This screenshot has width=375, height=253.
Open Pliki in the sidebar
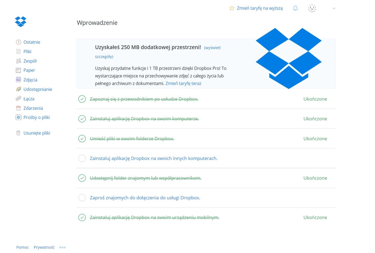(x=28, y=52)
